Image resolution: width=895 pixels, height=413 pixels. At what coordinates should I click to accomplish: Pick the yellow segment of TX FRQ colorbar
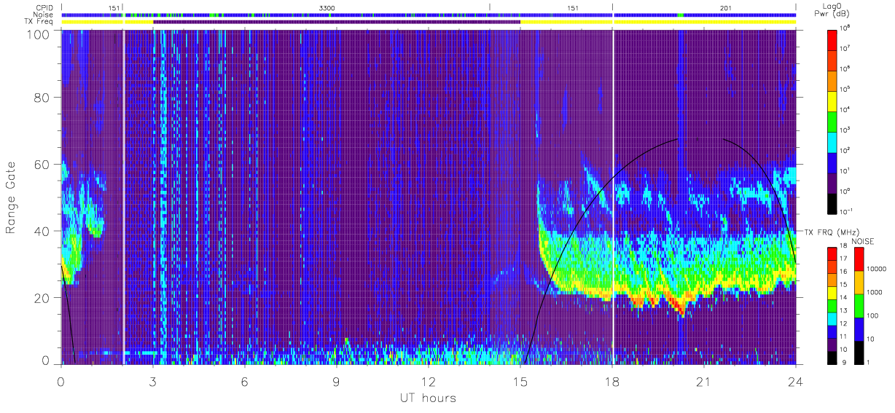tap(832, 293)
